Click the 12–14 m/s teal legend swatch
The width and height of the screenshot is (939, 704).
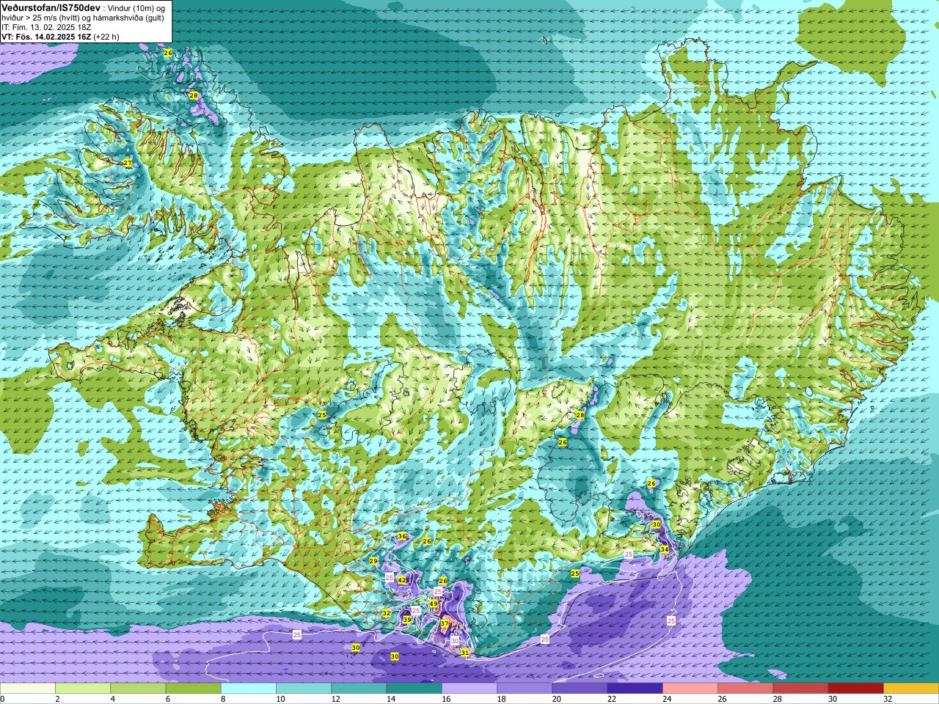(x=359, y=689)
